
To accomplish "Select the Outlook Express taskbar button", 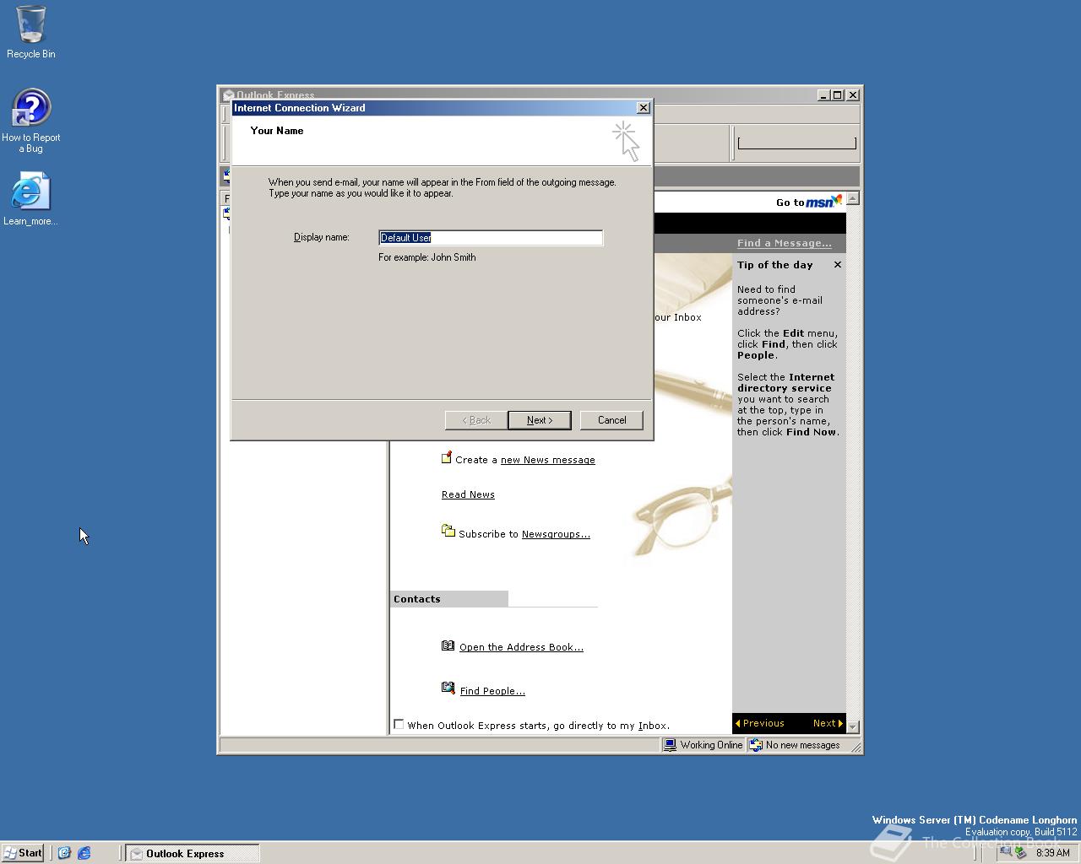I will [x=193, y=853].
